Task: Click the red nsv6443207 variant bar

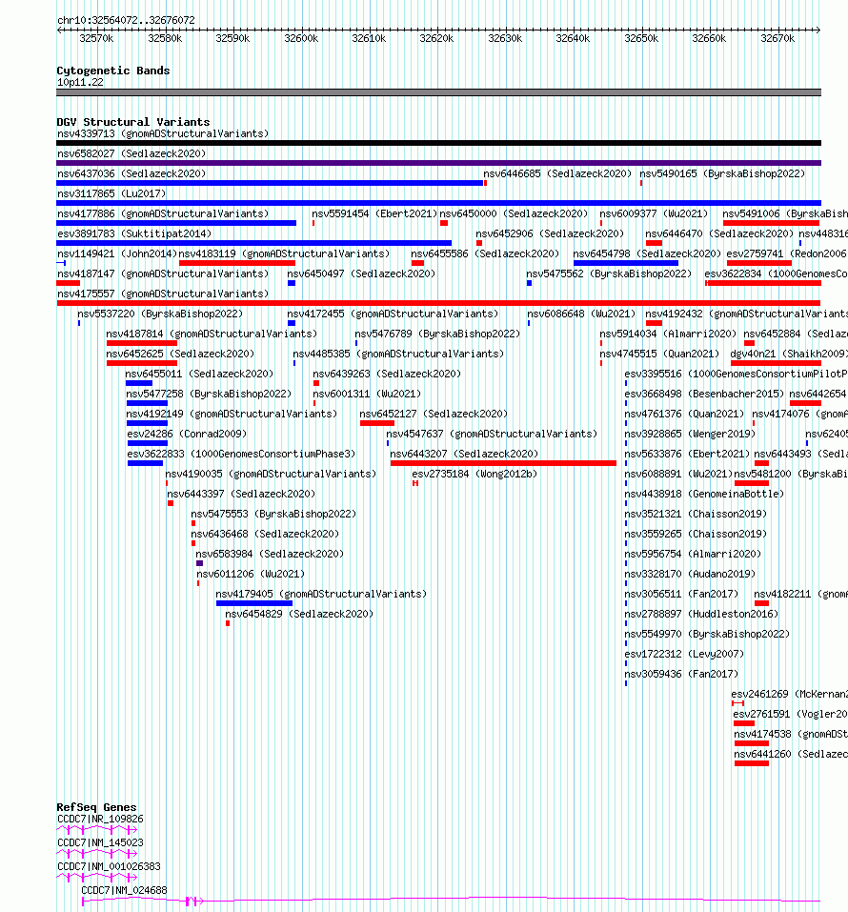Action: 503,463
